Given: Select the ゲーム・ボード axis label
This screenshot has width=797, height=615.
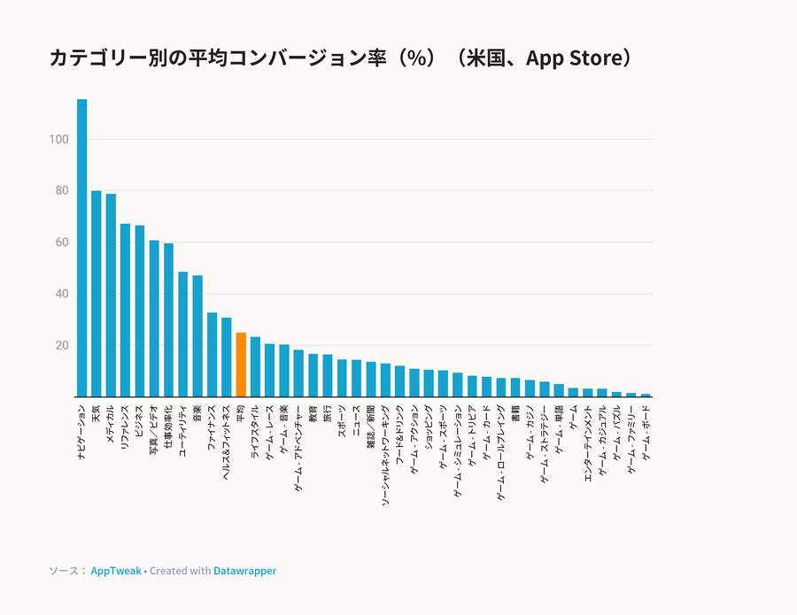Looking at the screenshot, I should coord(646,433).
